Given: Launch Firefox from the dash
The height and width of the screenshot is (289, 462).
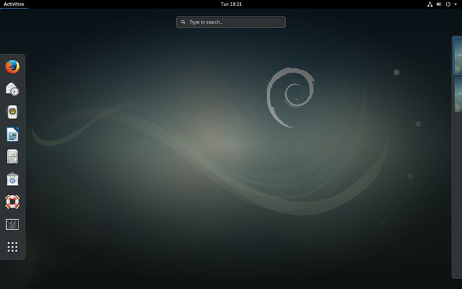Looking at the screenshot, I should [12, 67].
